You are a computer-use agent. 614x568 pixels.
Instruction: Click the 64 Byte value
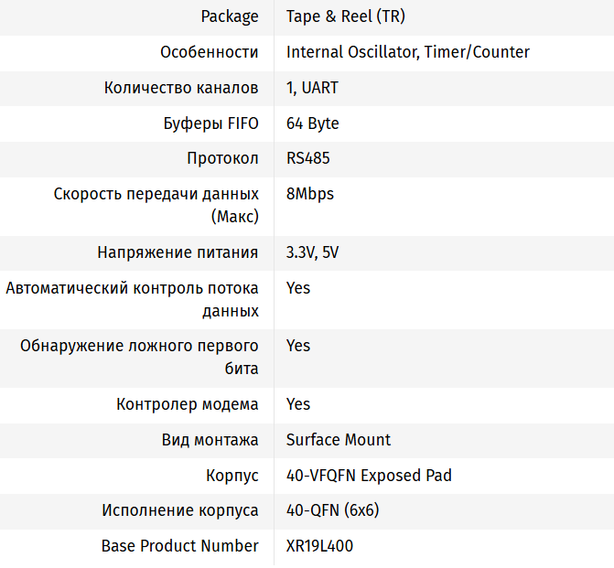pyautogui.click(x=312, y=123)
